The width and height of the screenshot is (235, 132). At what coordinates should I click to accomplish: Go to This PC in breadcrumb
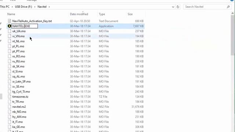5,7
